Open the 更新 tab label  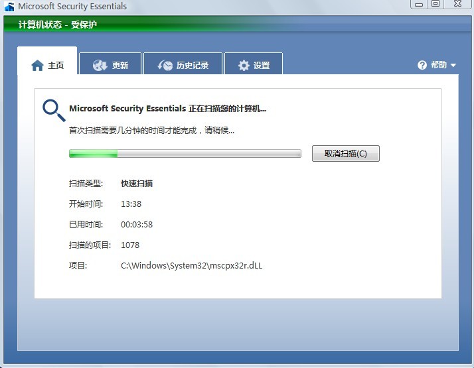tap(120, 65)
